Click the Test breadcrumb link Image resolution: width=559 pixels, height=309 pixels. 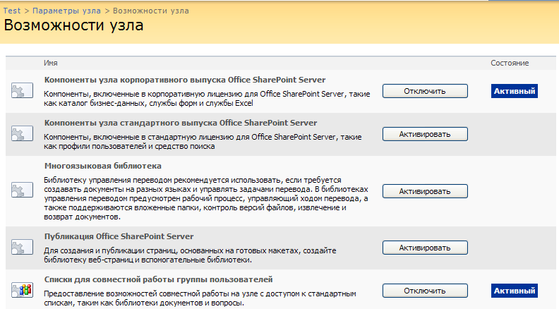[x=12, y=11]
